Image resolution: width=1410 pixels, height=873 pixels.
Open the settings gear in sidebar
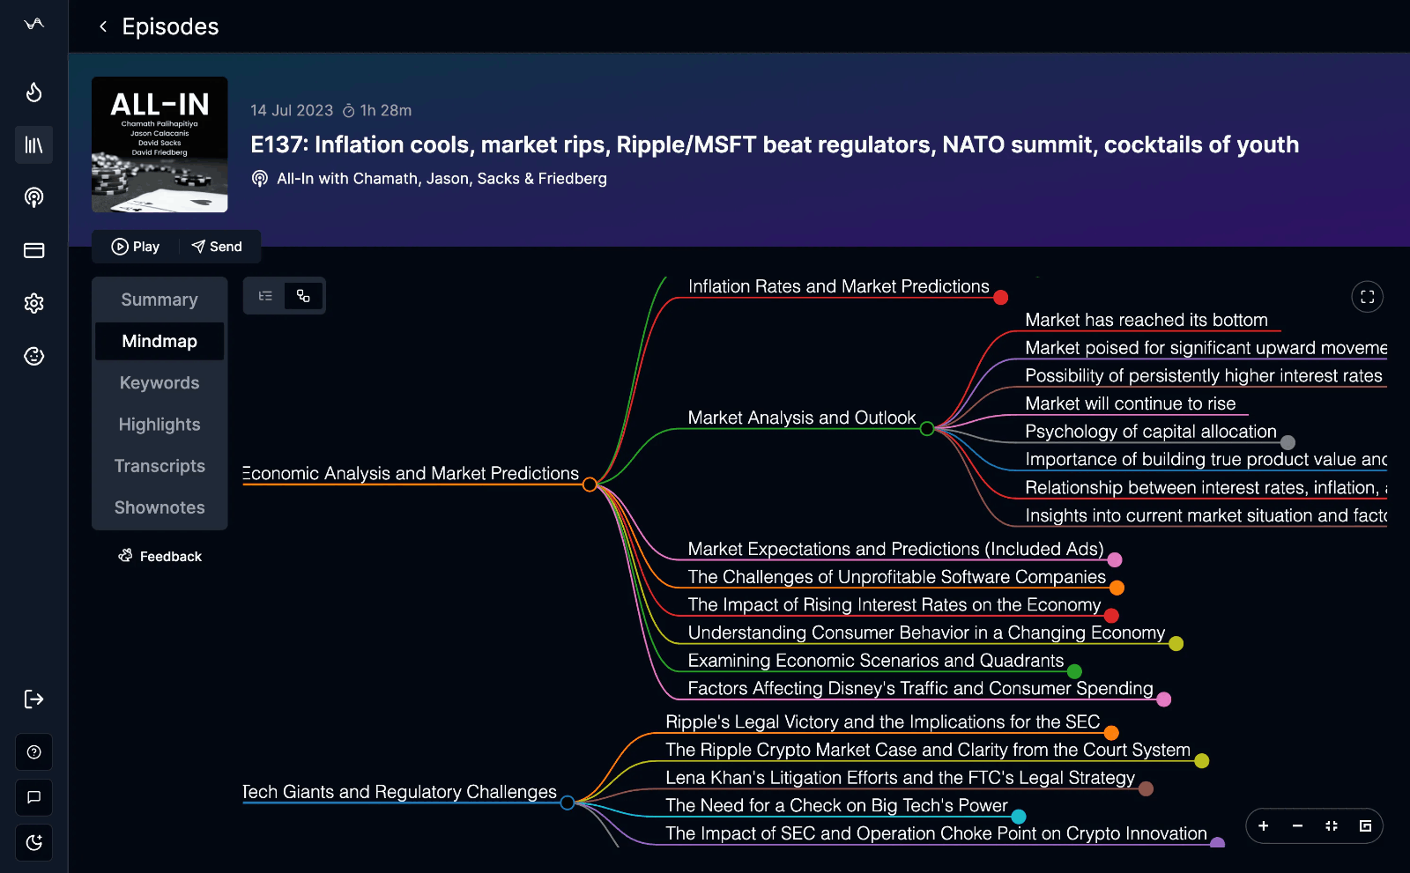(33, 304)
